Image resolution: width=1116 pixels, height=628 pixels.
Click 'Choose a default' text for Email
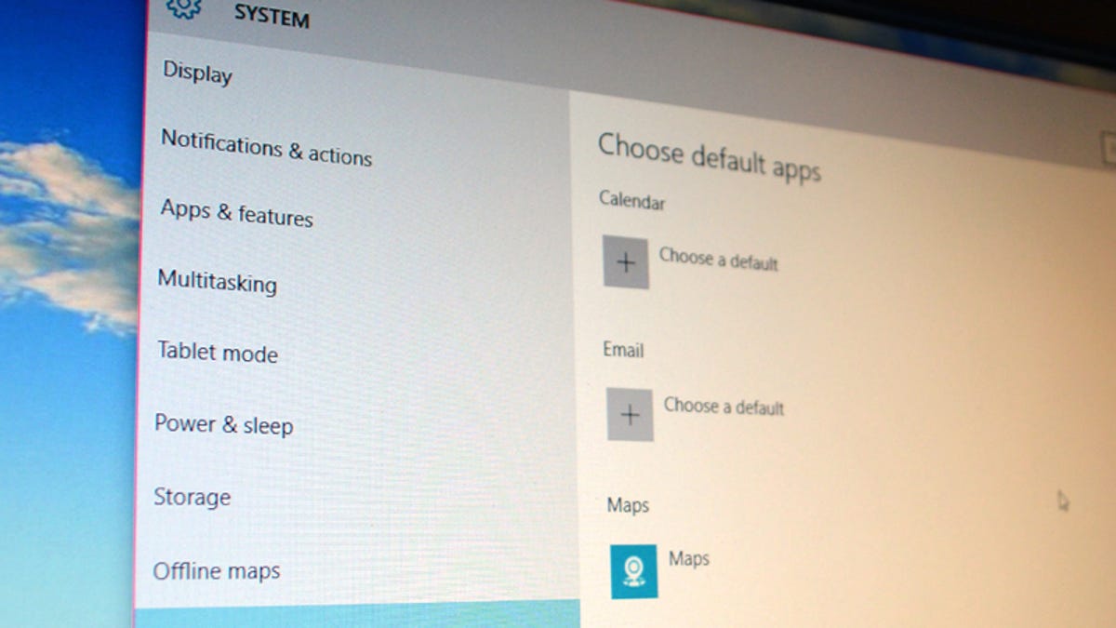point(724,407)
